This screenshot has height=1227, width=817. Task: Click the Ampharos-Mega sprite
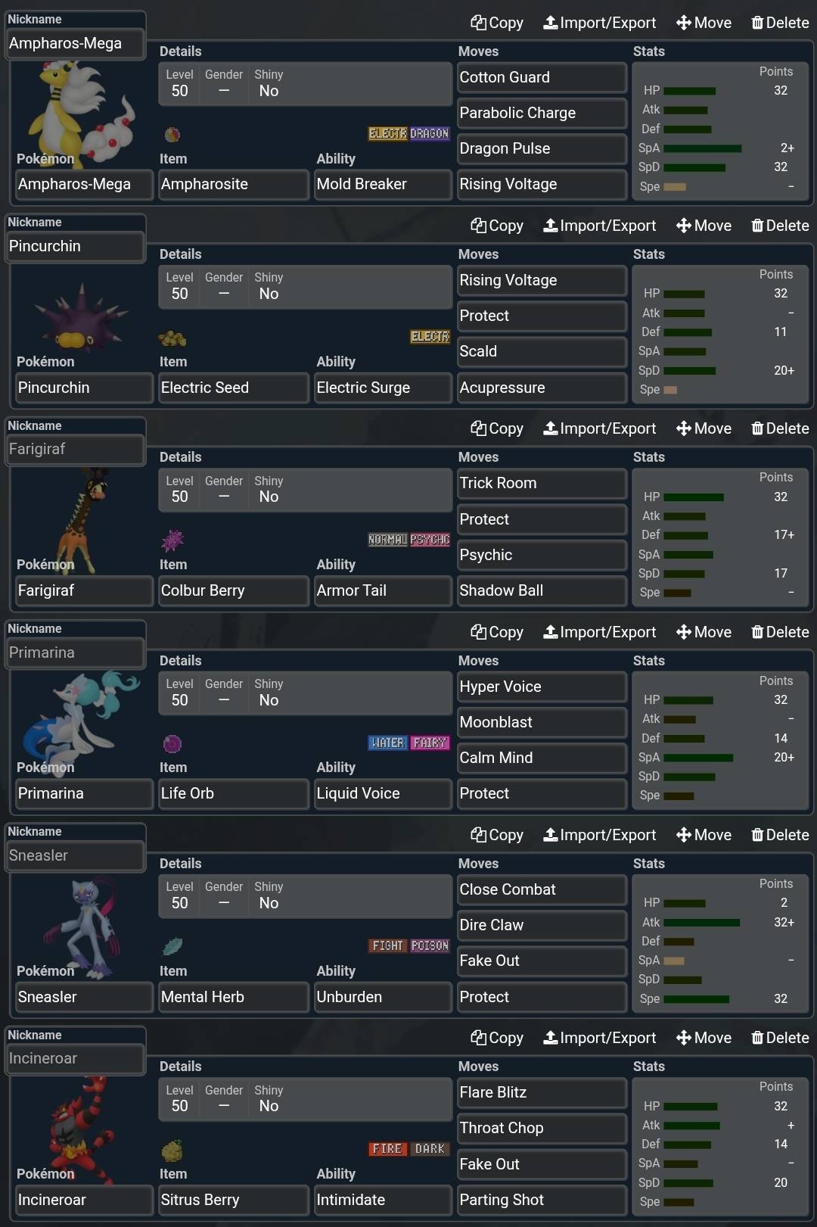point(79,114)
